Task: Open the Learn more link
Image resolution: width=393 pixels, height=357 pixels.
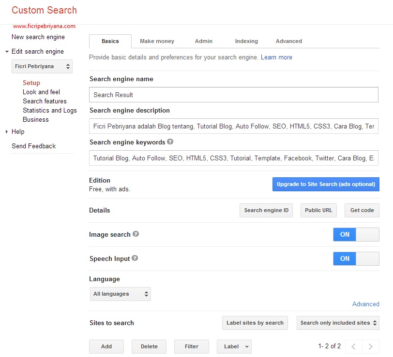Action: point(276,57)
